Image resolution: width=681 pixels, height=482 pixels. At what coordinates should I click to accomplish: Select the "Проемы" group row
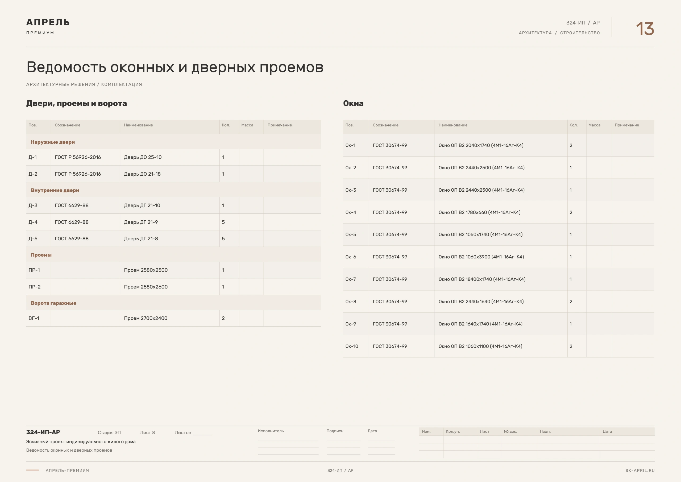pos(173,255)
